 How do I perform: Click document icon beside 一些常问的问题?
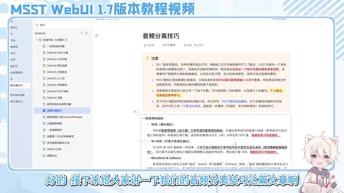coord(44,46)
